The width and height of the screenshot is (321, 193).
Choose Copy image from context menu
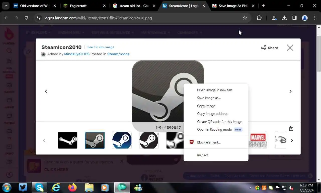click(x=216, y=106)
